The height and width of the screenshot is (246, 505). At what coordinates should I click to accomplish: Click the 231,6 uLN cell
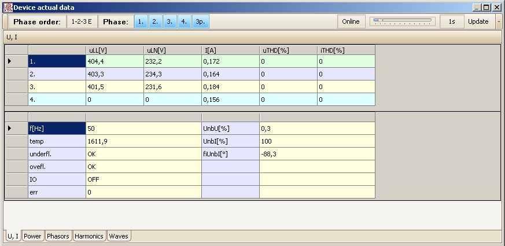click(x=172, y=87)
